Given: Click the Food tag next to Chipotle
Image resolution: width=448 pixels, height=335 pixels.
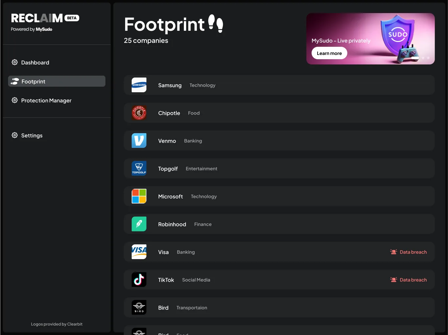Looking at the screenshot, I should pyautogui.click(x=194, y=113).
